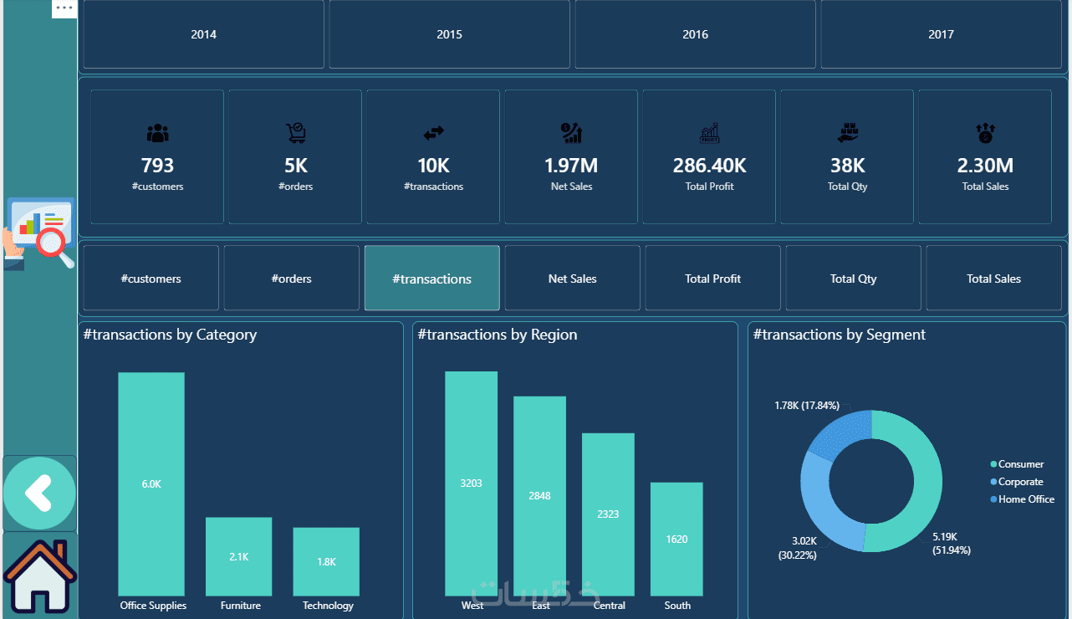Click the Furniture axis label

tap(240, 606)
